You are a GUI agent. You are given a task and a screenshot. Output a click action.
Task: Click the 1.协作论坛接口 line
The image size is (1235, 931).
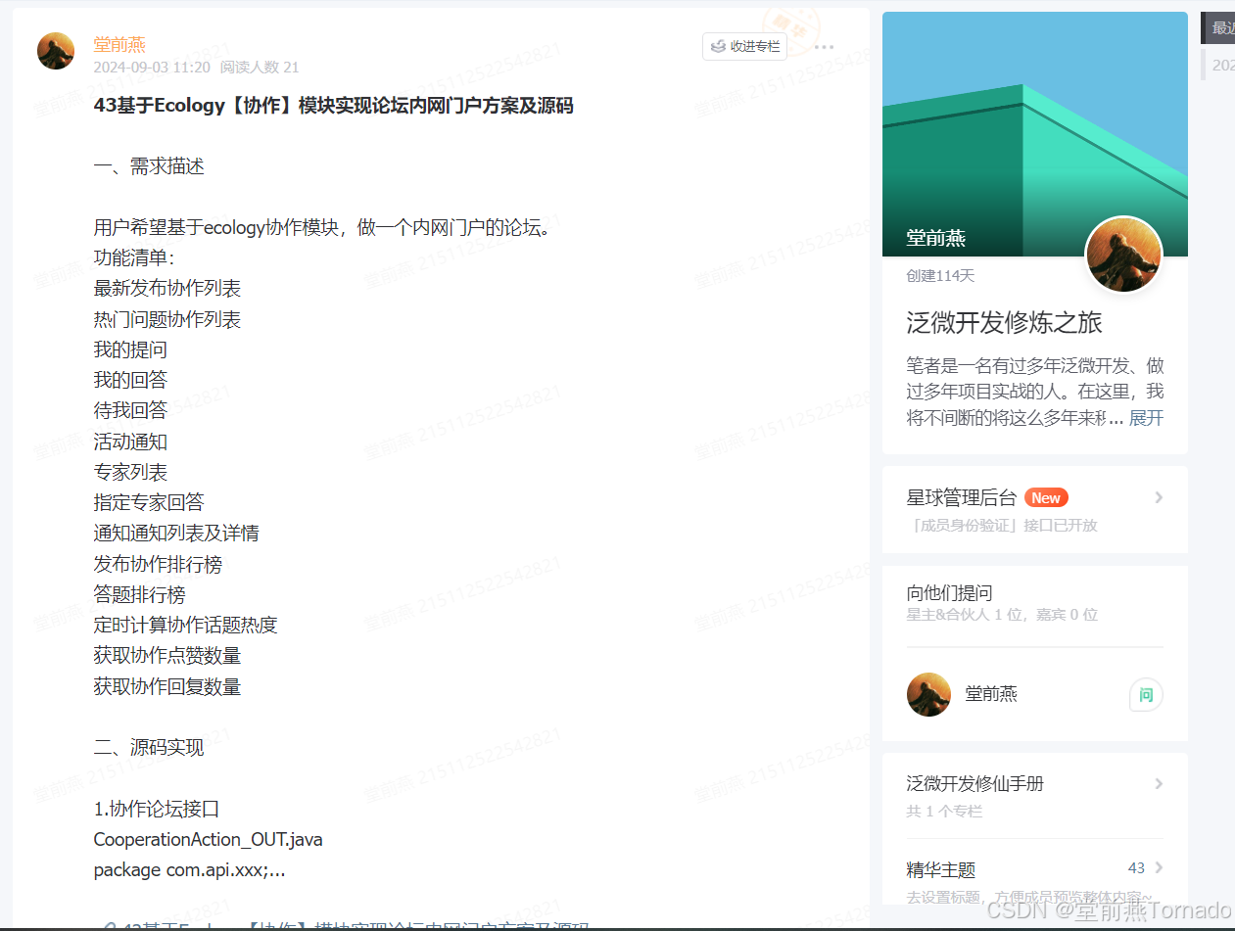point(157,810)
